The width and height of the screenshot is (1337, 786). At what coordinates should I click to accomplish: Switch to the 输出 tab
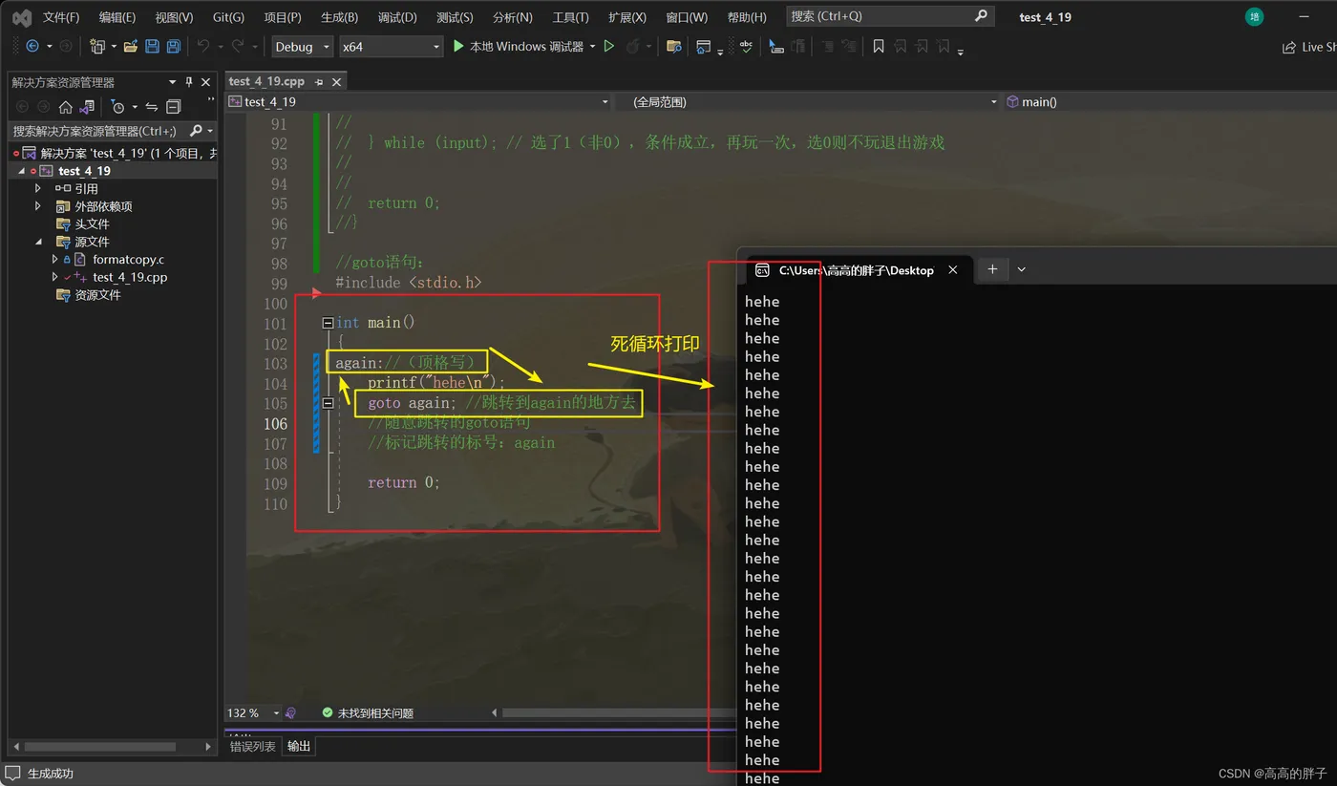(299, 746)
